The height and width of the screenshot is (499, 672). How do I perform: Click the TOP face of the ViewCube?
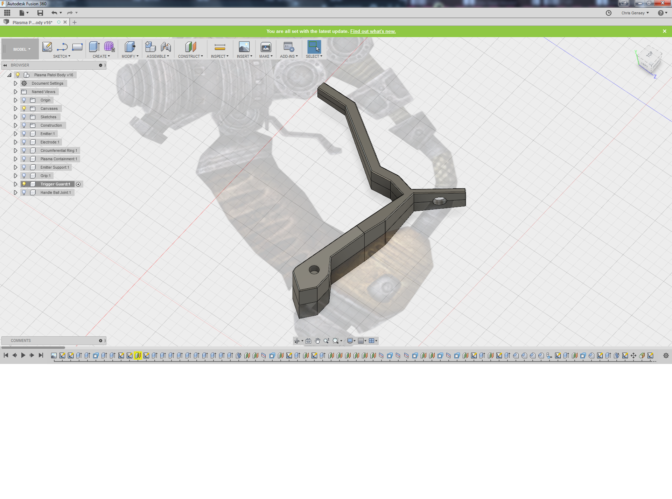tap(650, 55)
